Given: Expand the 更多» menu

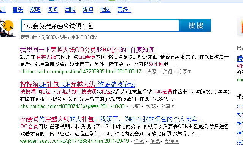Looking at the screenshot, I should point(124,10).
